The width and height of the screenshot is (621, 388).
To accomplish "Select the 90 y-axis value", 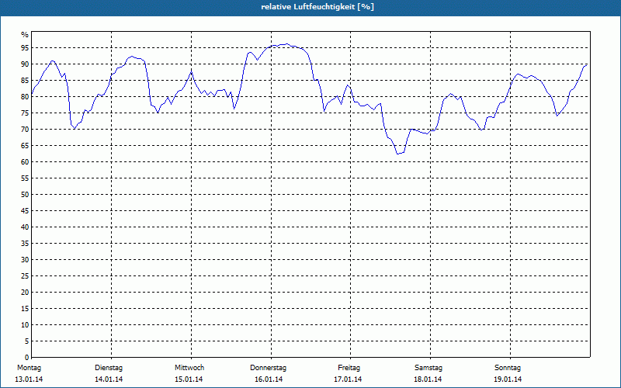I will point(25,64).
